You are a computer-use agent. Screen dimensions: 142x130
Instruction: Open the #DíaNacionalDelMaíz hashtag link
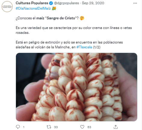[x=33, y=8]
